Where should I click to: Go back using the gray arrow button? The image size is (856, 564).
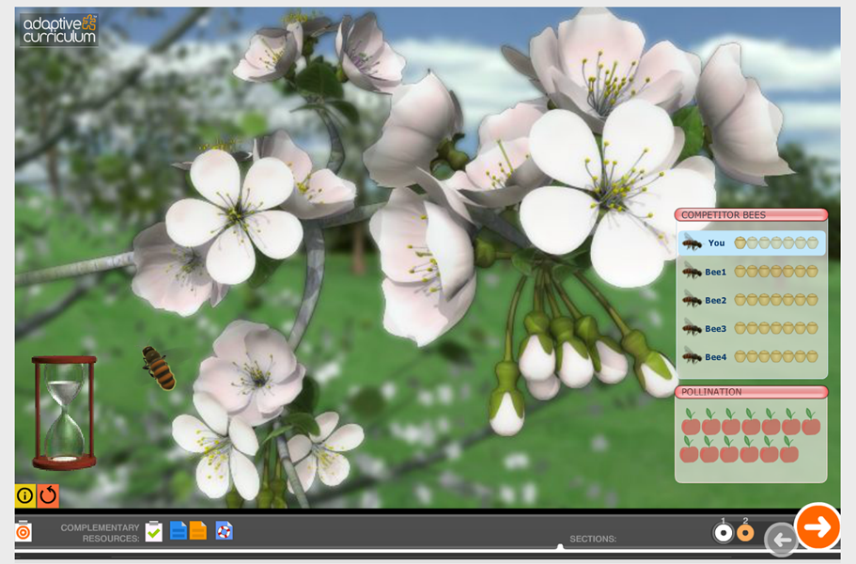(780, 540)
